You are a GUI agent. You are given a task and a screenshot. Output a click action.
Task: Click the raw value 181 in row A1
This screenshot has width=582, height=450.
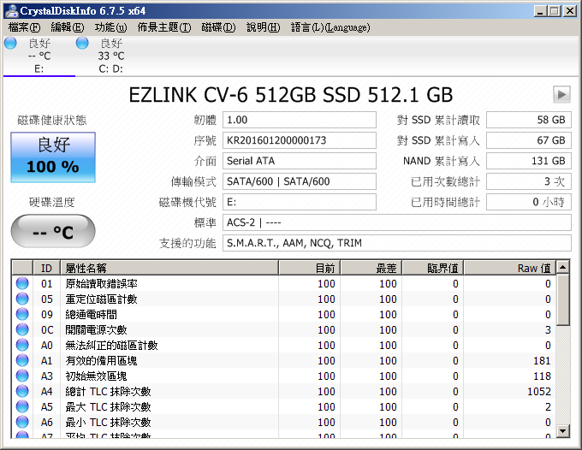(542, 360)
